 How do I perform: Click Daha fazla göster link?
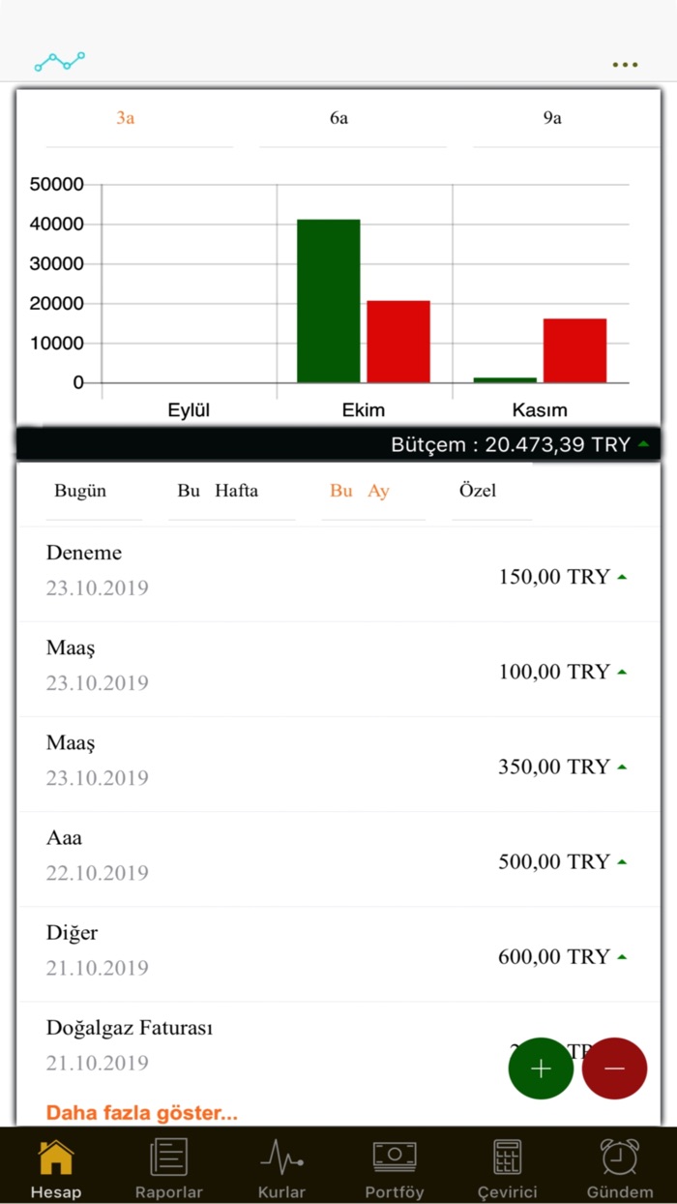tap(142, 1113)
